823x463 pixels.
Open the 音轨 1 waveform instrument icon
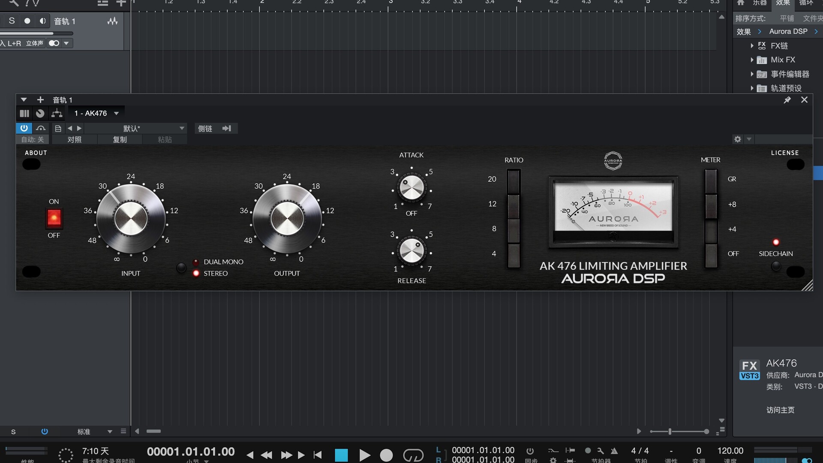(112, 21)
